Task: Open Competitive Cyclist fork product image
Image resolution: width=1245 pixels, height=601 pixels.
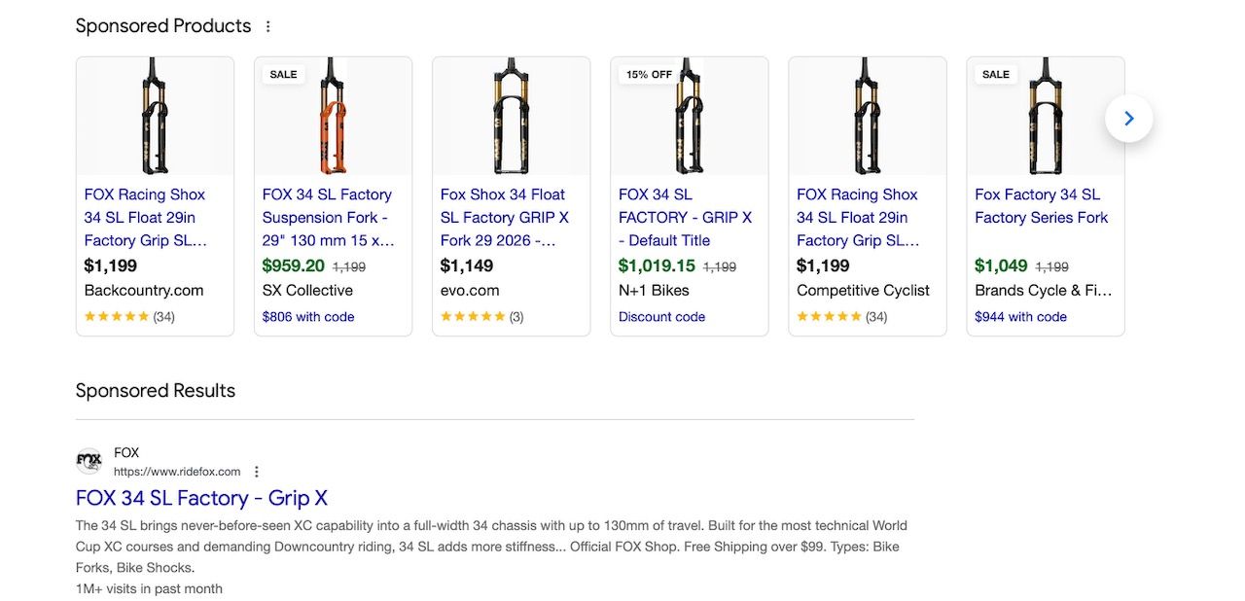Action: [867, 117]
